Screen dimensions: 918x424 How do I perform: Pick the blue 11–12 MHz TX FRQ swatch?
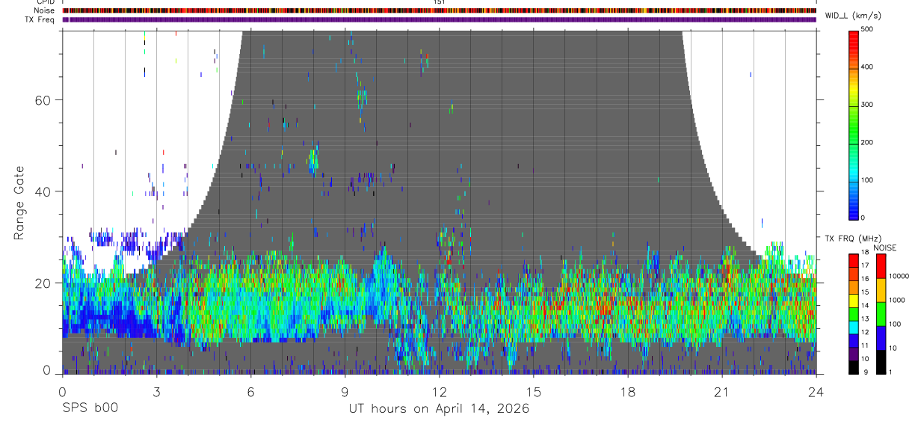(x=854, y=340)
